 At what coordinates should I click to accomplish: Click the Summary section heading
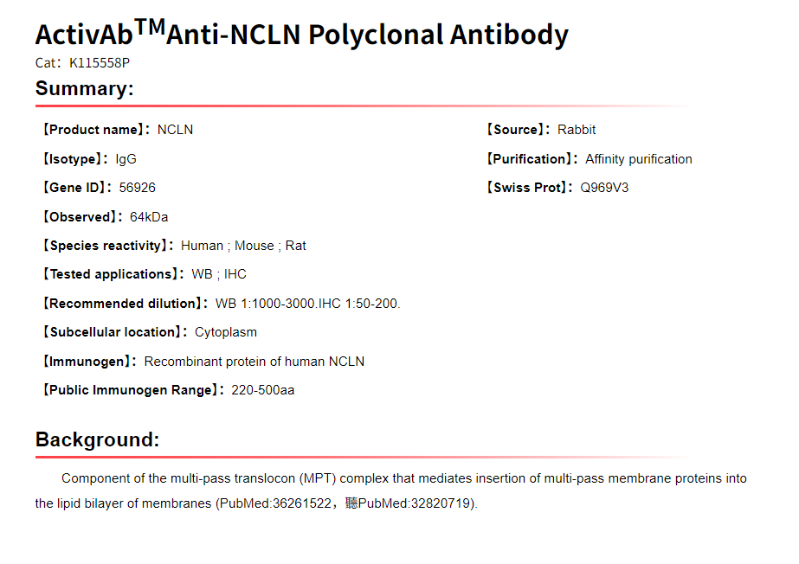pos(84,88)
